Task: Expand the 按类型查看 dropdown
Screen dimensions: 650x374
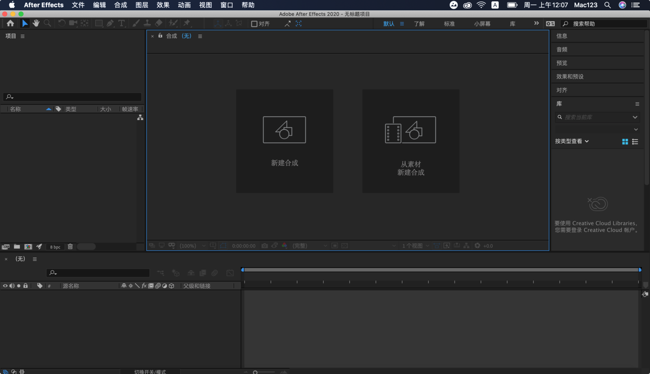Action: tap(572, 141)
